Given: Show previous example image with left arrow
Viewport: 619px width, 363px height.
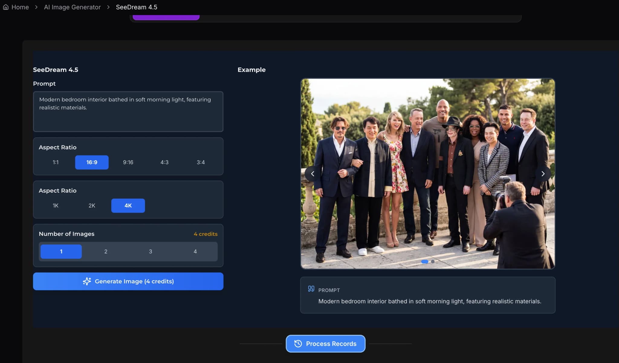Looking at the screenshot, I should pyautogui.click(x=313, y=174).
